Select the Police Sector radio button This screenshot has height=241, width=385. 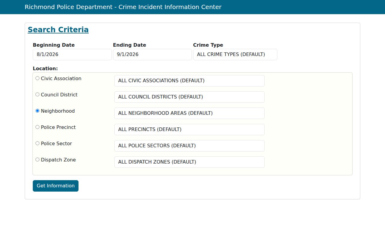tap(37, 143)
